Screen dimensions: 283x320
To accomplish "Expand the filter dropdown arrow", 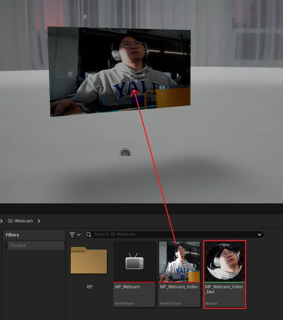I will pos(79,235).
